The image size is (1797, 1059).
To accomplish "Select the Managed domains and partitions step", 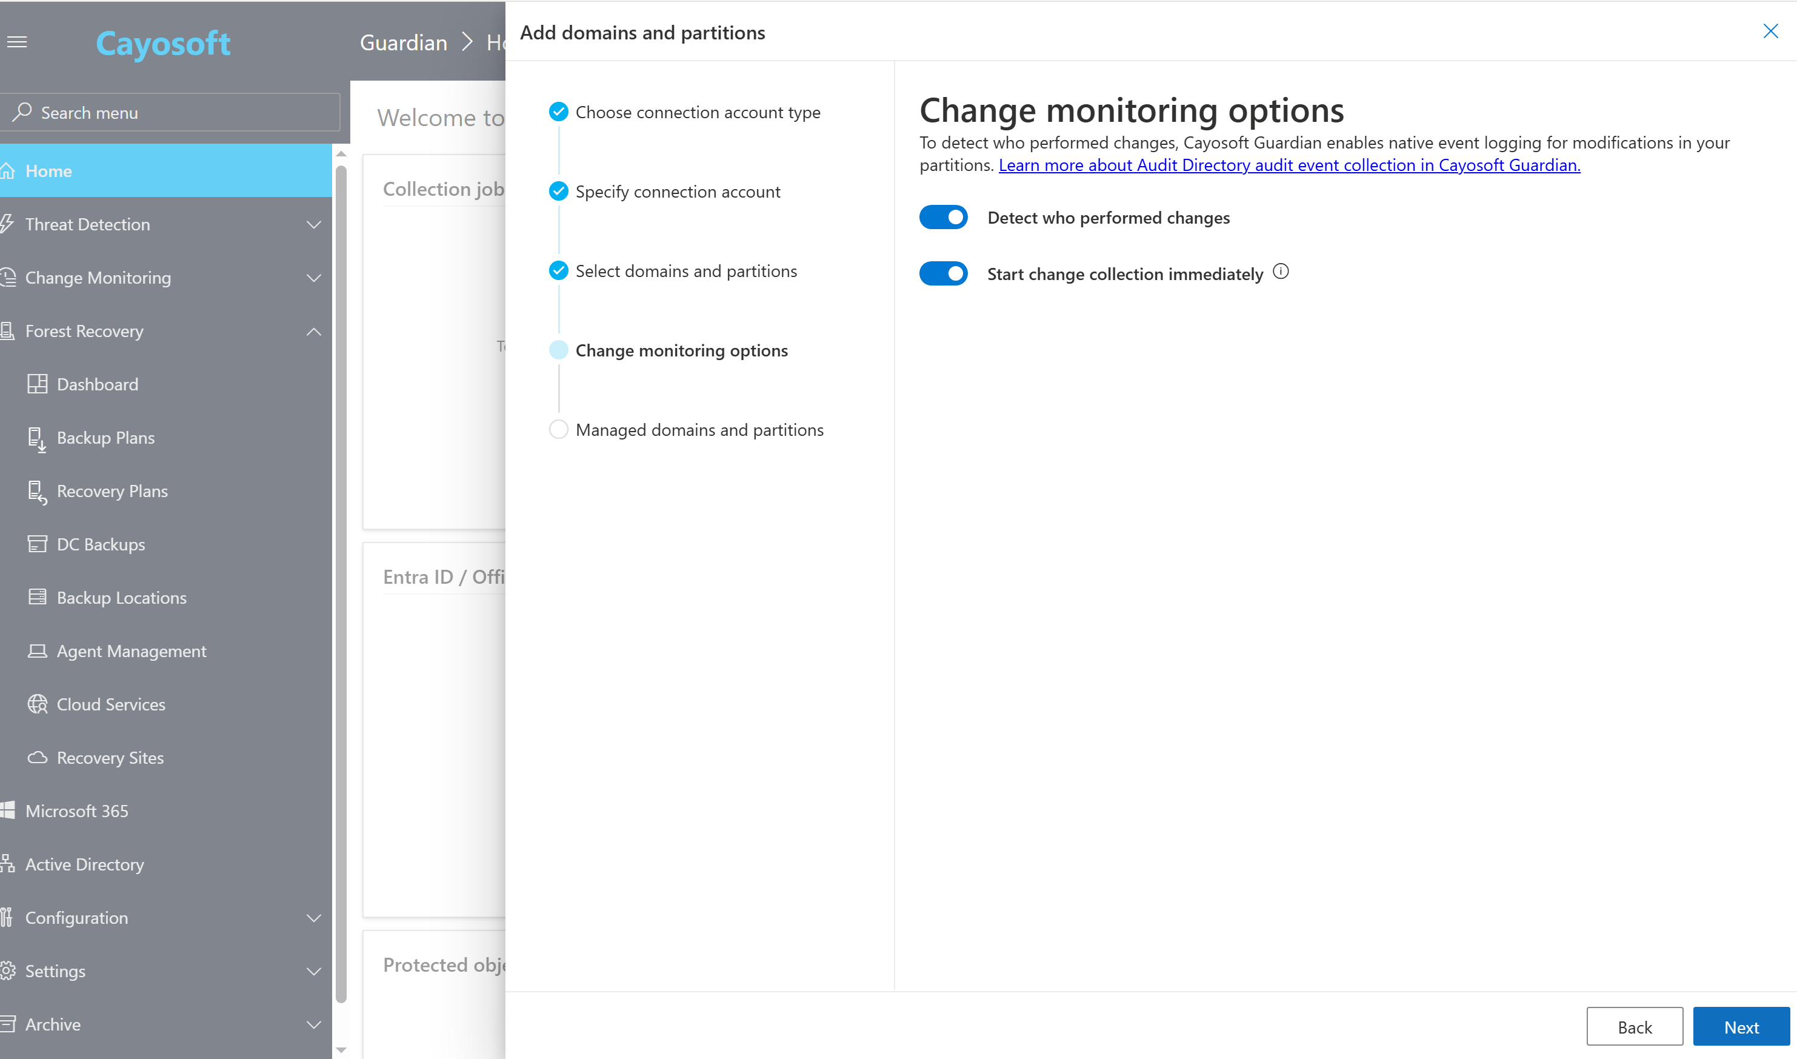I will coord(699,430).
